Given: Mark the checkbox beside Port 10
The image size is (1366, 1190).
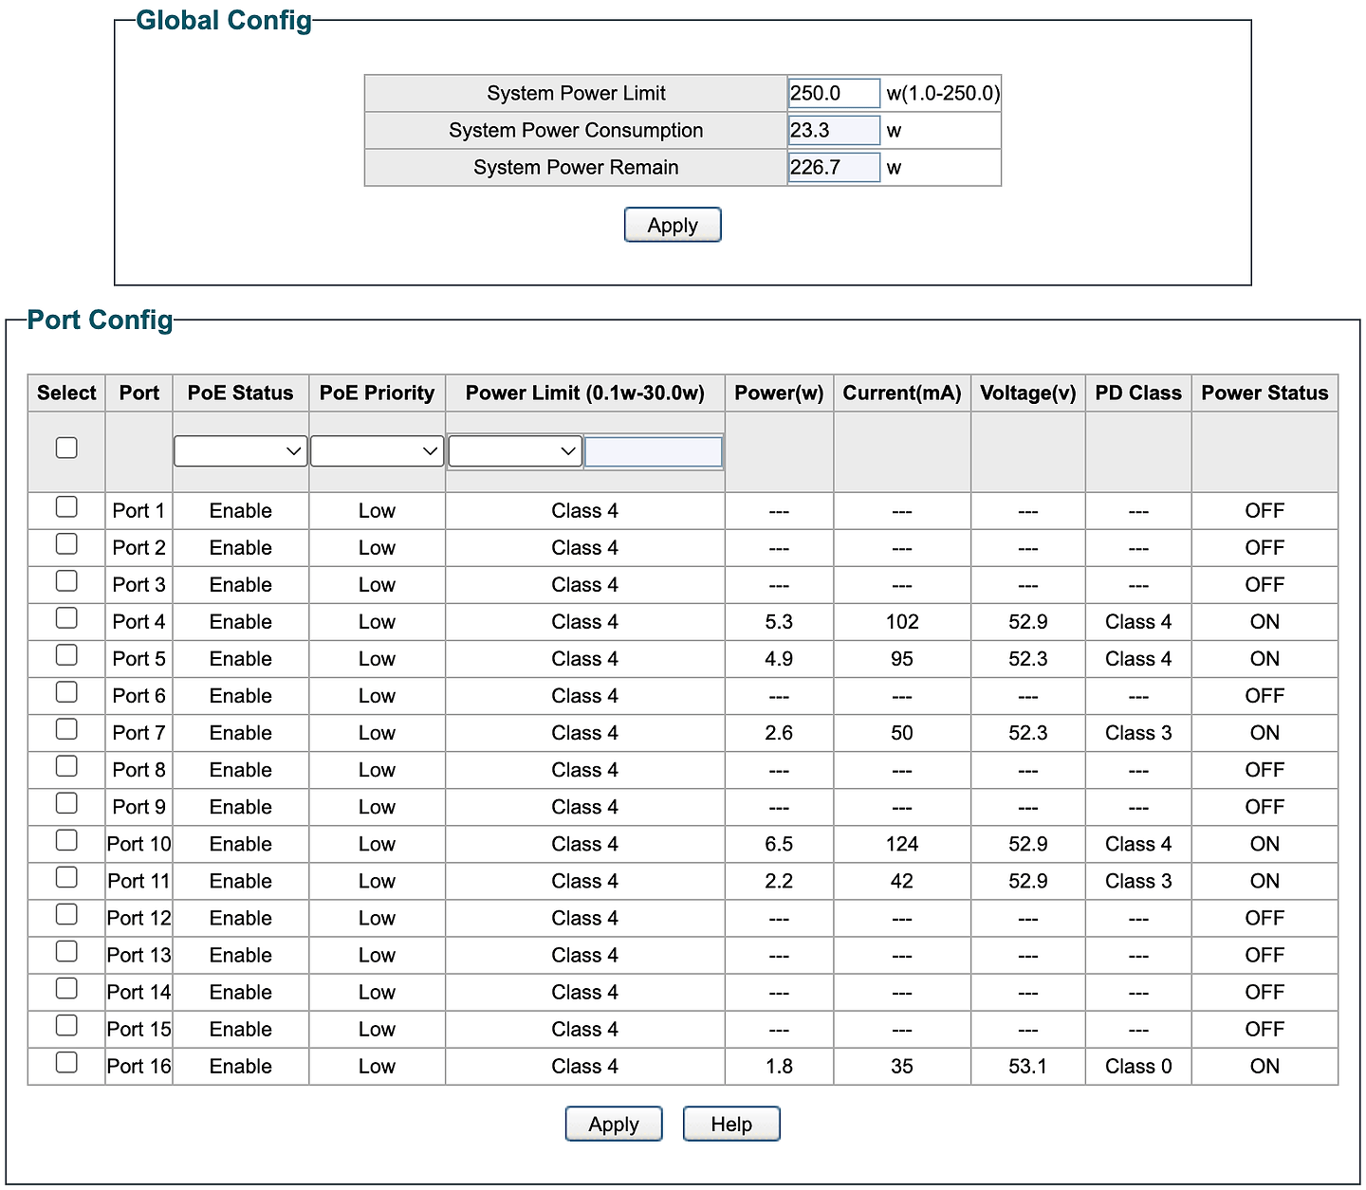Looking at the screenshot, I should pos(66,839).
